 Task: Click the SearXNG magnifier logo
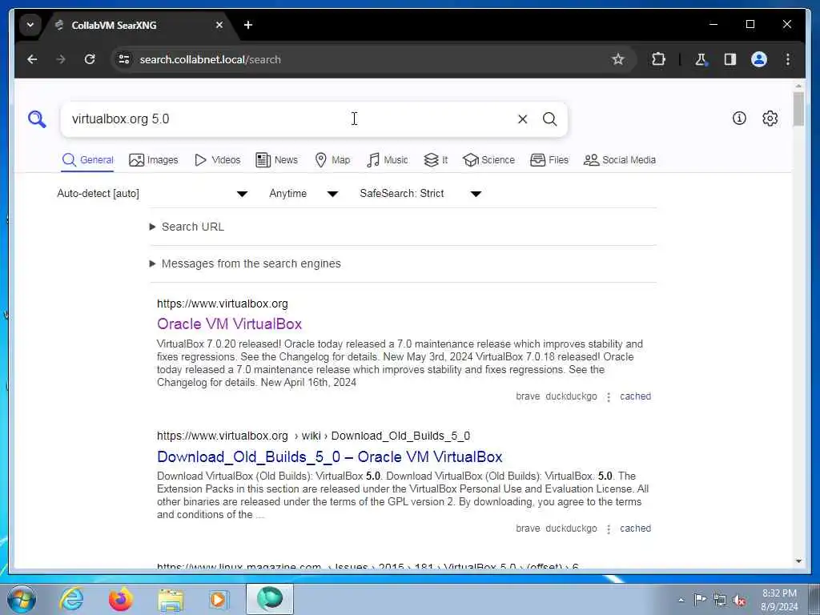pyautogui.click(x=37, y=119)
